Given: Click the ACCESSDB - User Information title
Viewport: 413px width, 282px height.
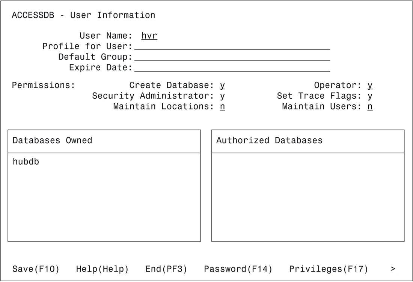Looking at the screenshot, I should tap(83, 15).
